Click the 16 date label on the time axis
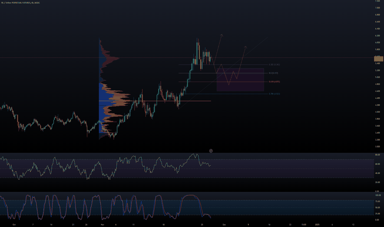Viewport: 384px width, 227px height. point(269,225)
